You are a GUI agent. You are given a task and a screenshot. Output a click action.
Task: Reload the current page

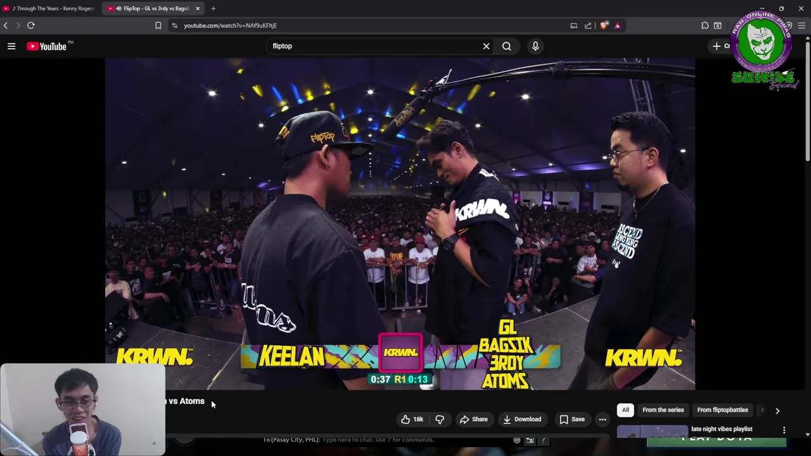[x=30, y=25]
